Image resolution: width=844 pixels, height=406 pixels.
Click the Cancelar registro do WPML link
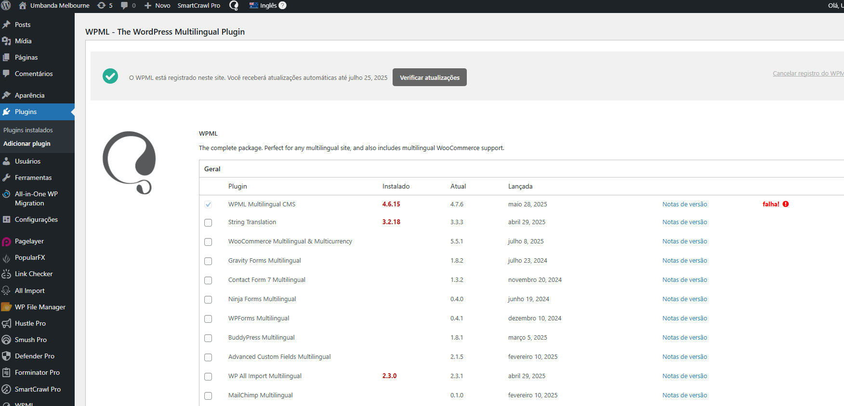tap(808, 73)
